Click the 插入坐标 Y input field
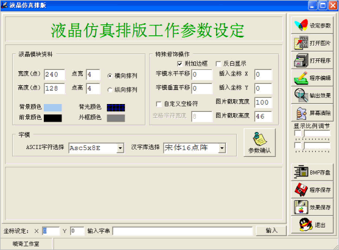The height and width of the screenshot is (250, 339). pyautogui.click(x=263, y=89)
